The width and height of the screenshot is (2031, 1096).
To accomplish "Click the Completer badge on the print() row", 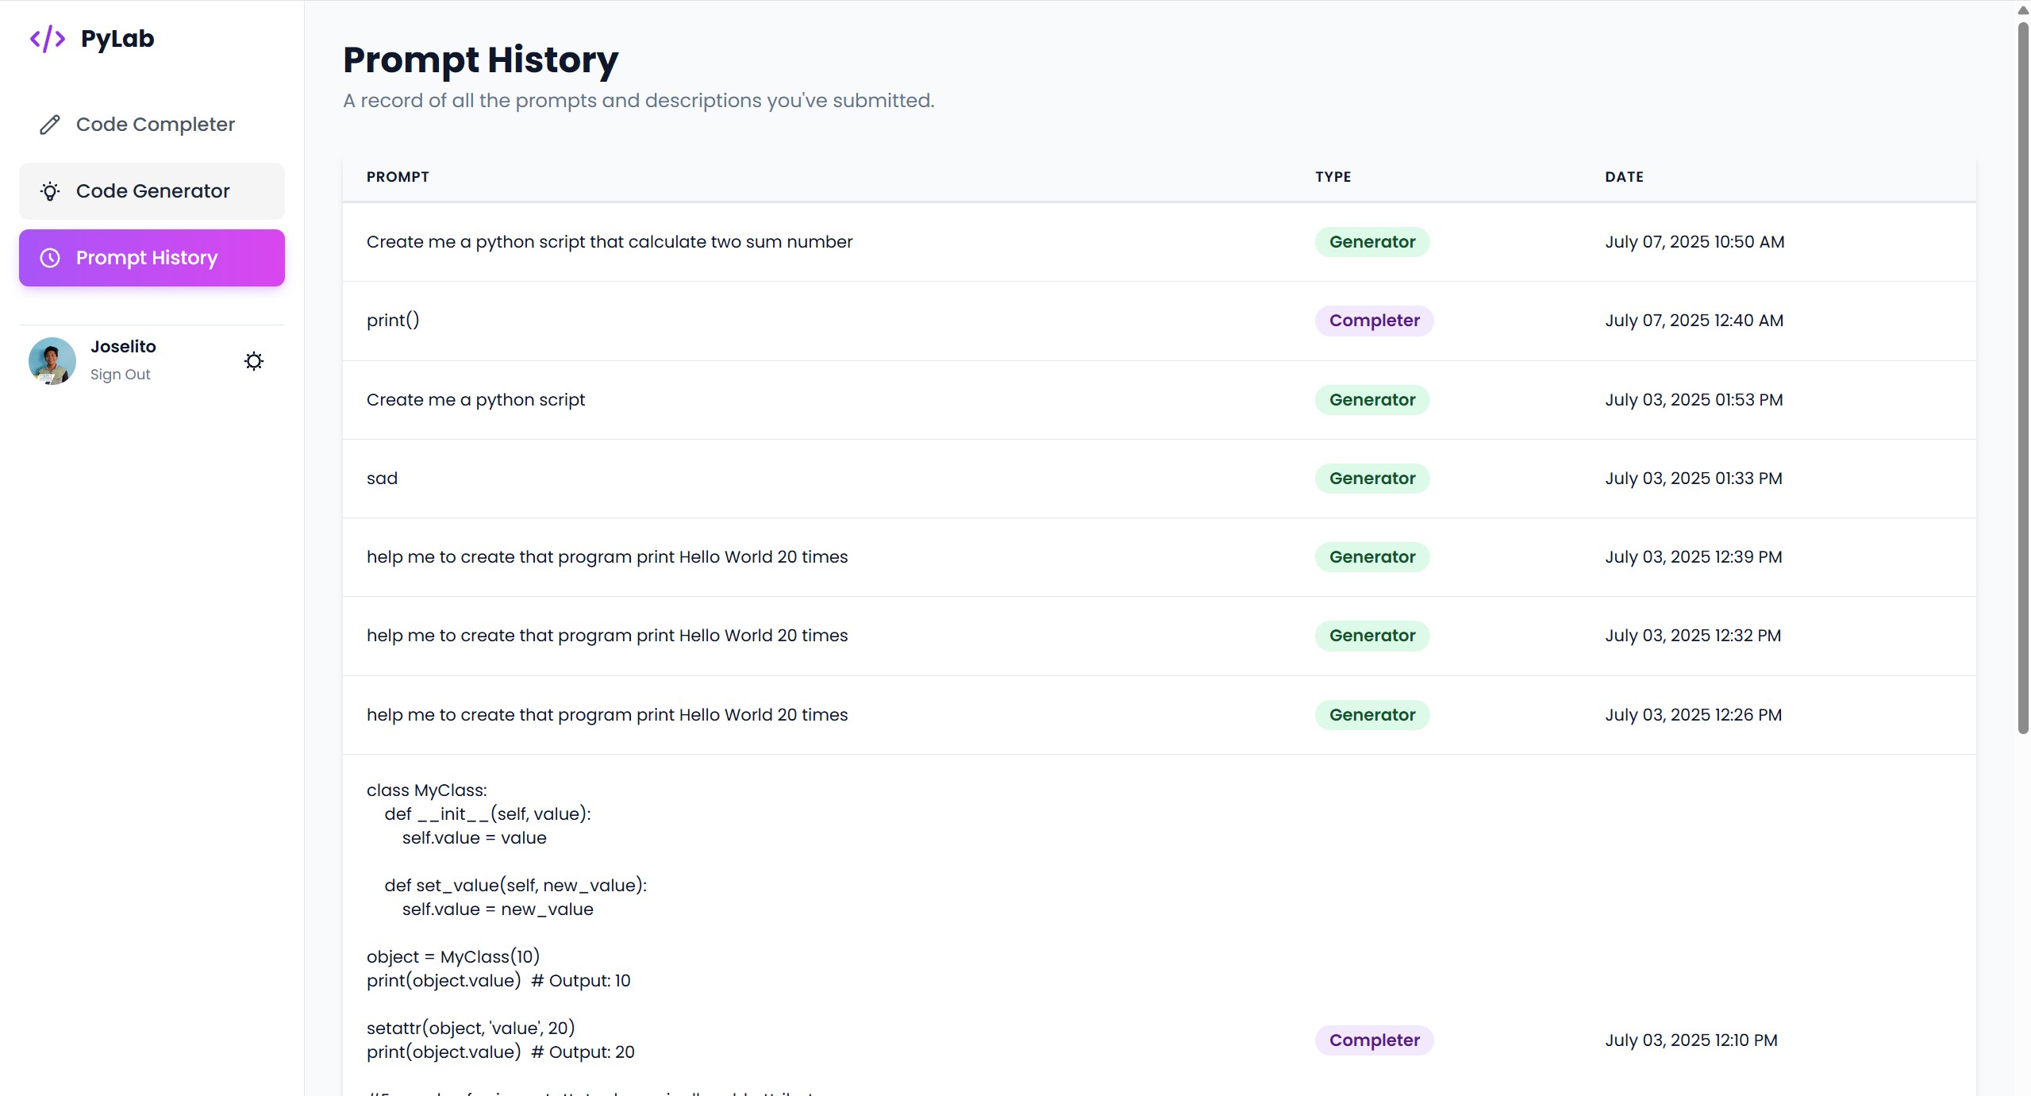I will point(1374,321).
